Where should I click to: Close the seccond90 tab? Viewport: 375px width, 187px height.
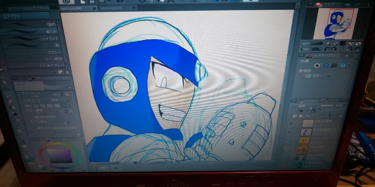94,8
